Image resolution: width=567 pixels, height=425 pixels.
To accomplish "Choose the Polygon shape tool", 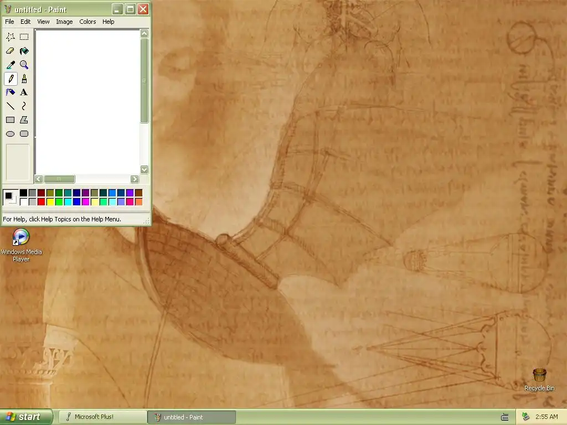I will 24,120.
